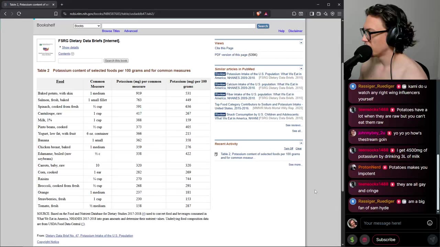
Task: Open the Books database dropdown
Action: pos(87,26)
